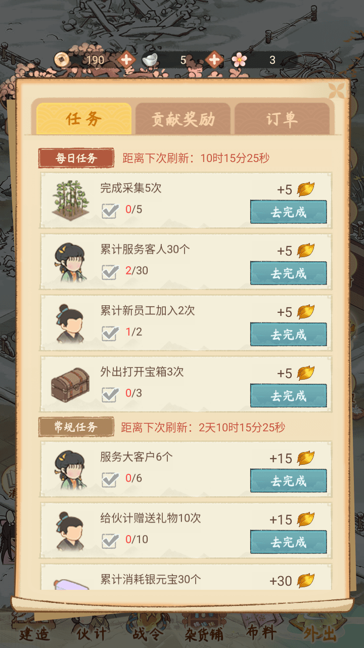364x648 pixels.
Task: Close the task panel with the corner flower icon
Action: coord(336,91)
